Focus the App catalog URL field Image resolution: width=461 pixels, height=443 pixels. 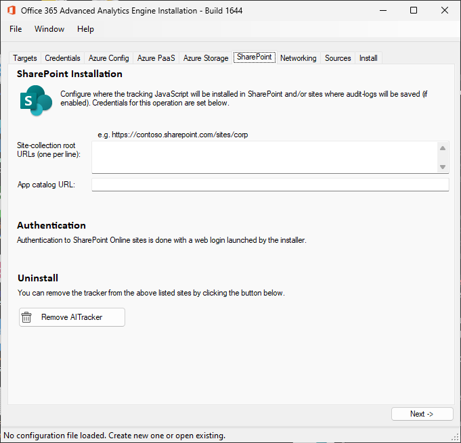click(x=270, y=185)
